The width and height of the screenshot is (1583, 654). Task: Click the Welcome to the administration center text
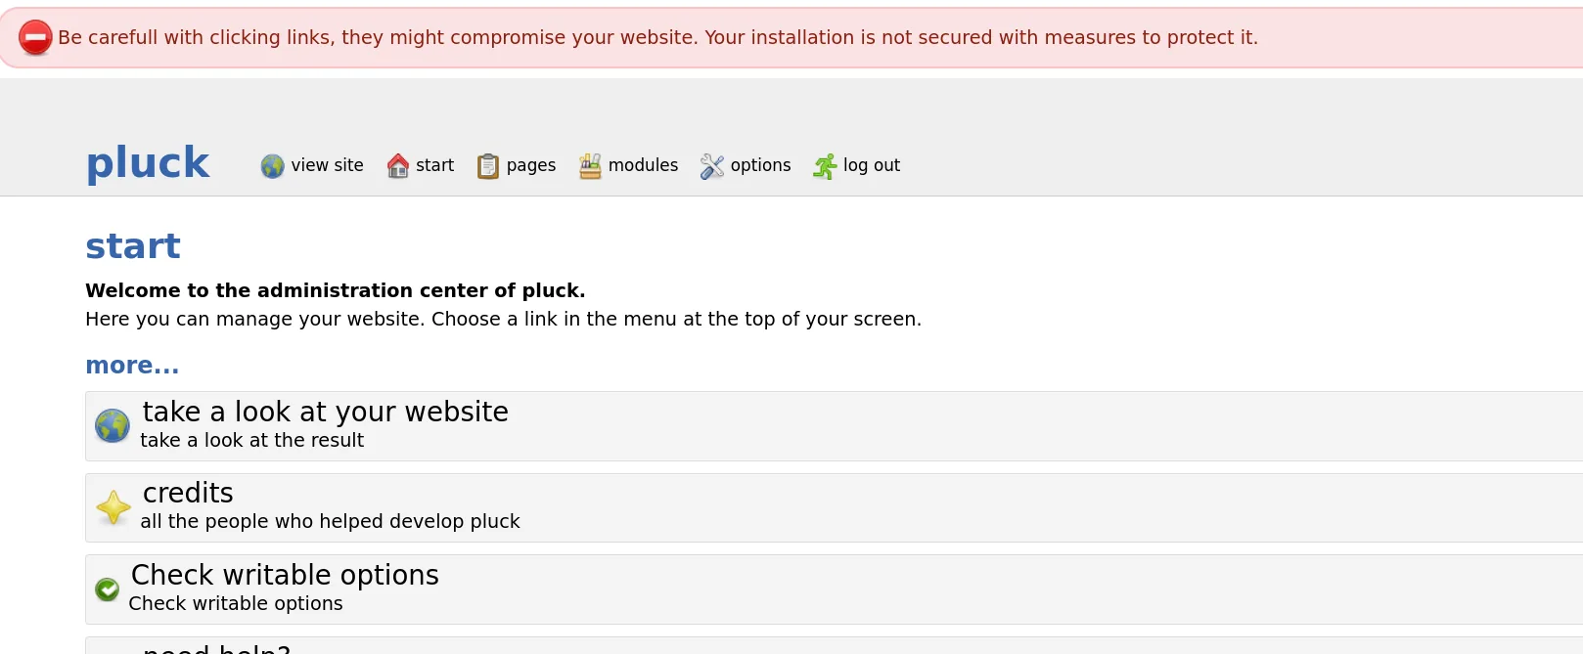tap(336, 290)
